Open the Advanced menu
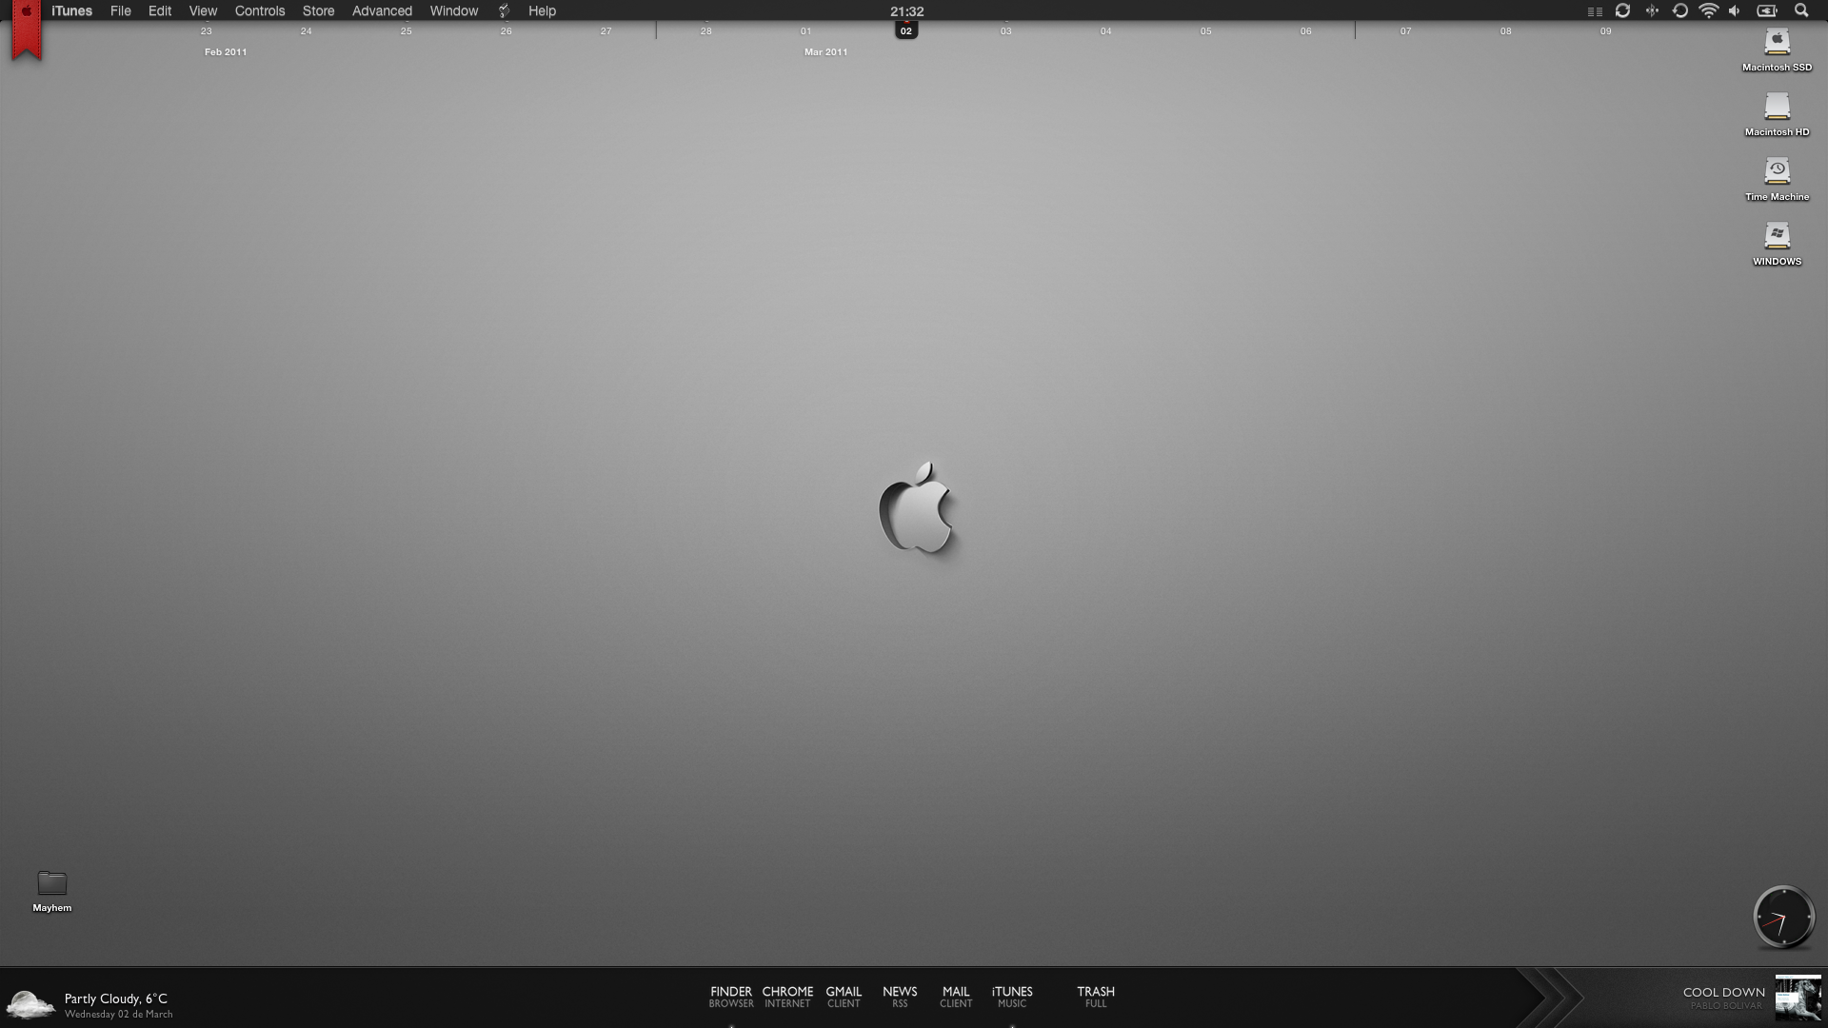Image resolution: width=1828 pixels, height=1028 pixels. click(x=382, y=11)
